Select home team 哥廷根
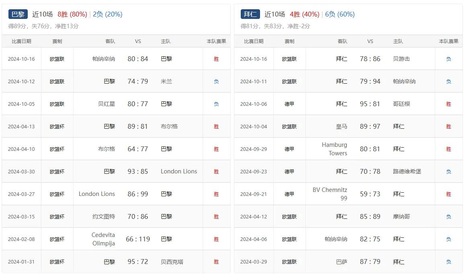465x276 pixels. click(x=401, y=104)
